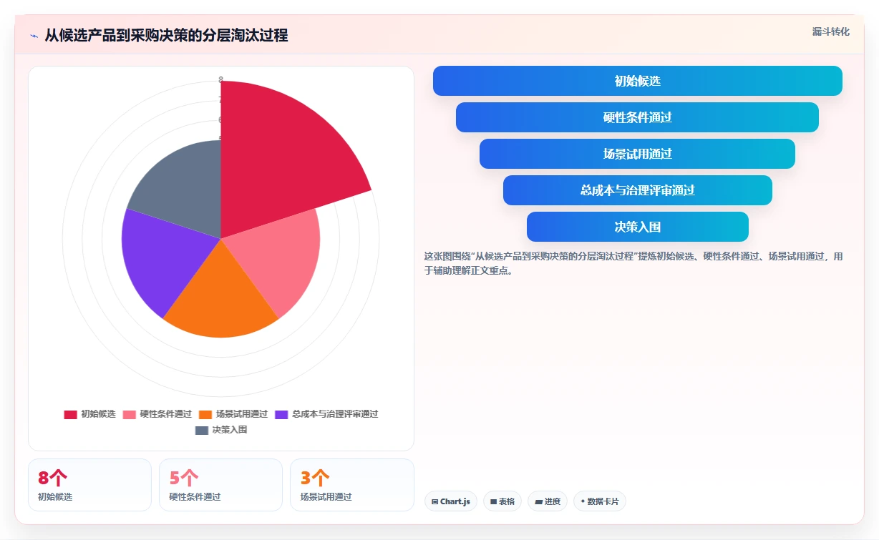Select the 场景试用通过 funnel bar

[x=637, y=154]
